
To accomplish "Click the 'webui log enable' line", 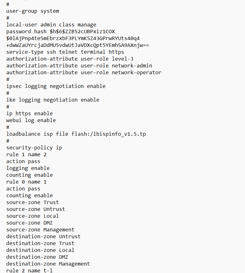I will (31, 121).
